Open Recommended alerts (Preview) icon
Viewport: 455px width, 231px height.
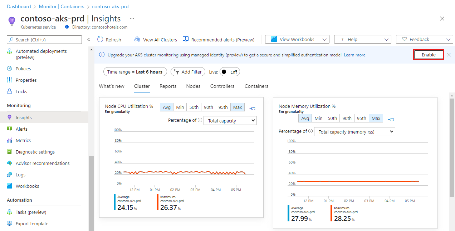pyautogui.click(x=186, y=40)
